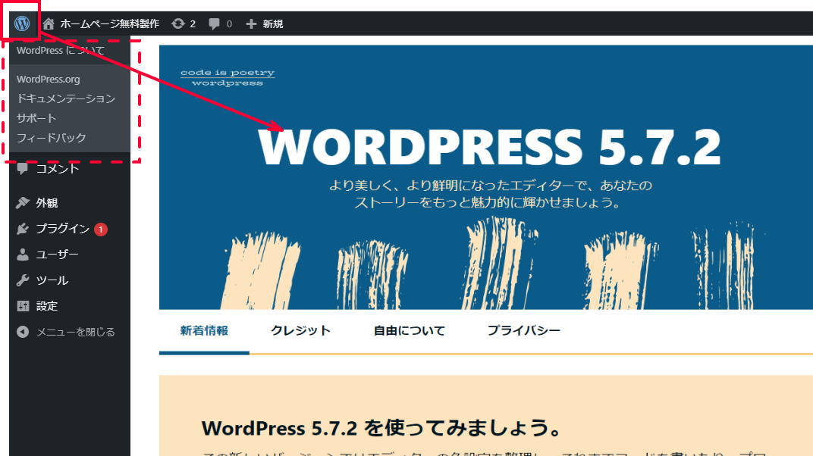Viewport: 813px width, 456px height.
Task: Open フィードバック menu entry
Action: (x=52, y=138)
